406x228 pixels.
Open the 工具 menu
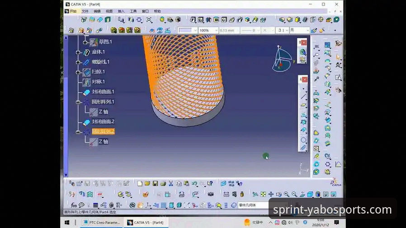pyautogui.click(x=133, y=11)
